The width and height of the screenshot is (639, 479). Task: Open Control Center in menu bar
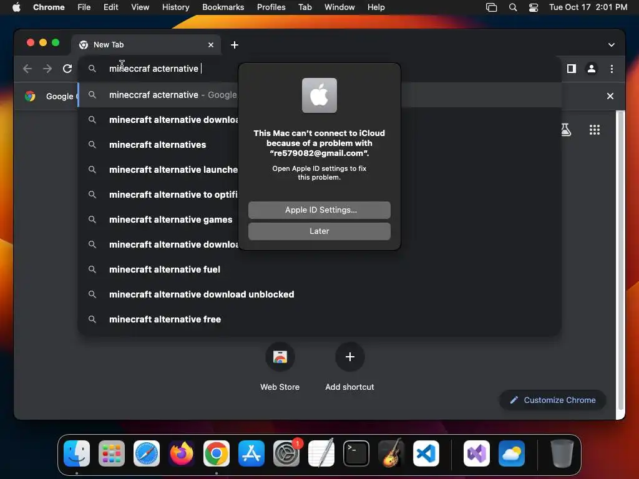click(x=534, y=7)
